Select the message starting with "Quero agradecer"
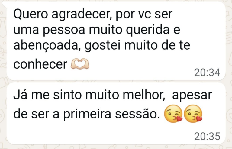232x149 pixels. tap(116, 41)
